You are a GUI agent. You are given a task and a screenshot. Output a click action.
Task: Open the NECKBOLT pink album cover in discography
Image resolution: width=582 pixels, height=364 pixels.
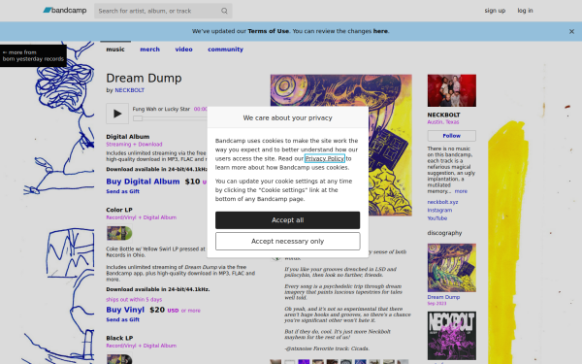[x=451, y=336]
